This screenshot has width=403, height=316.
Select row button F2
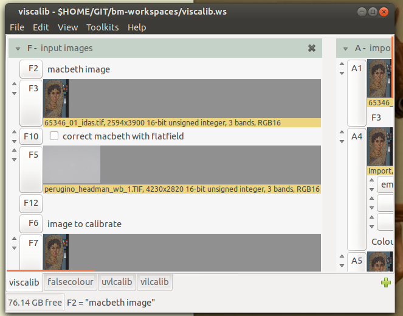pos(31,69)
